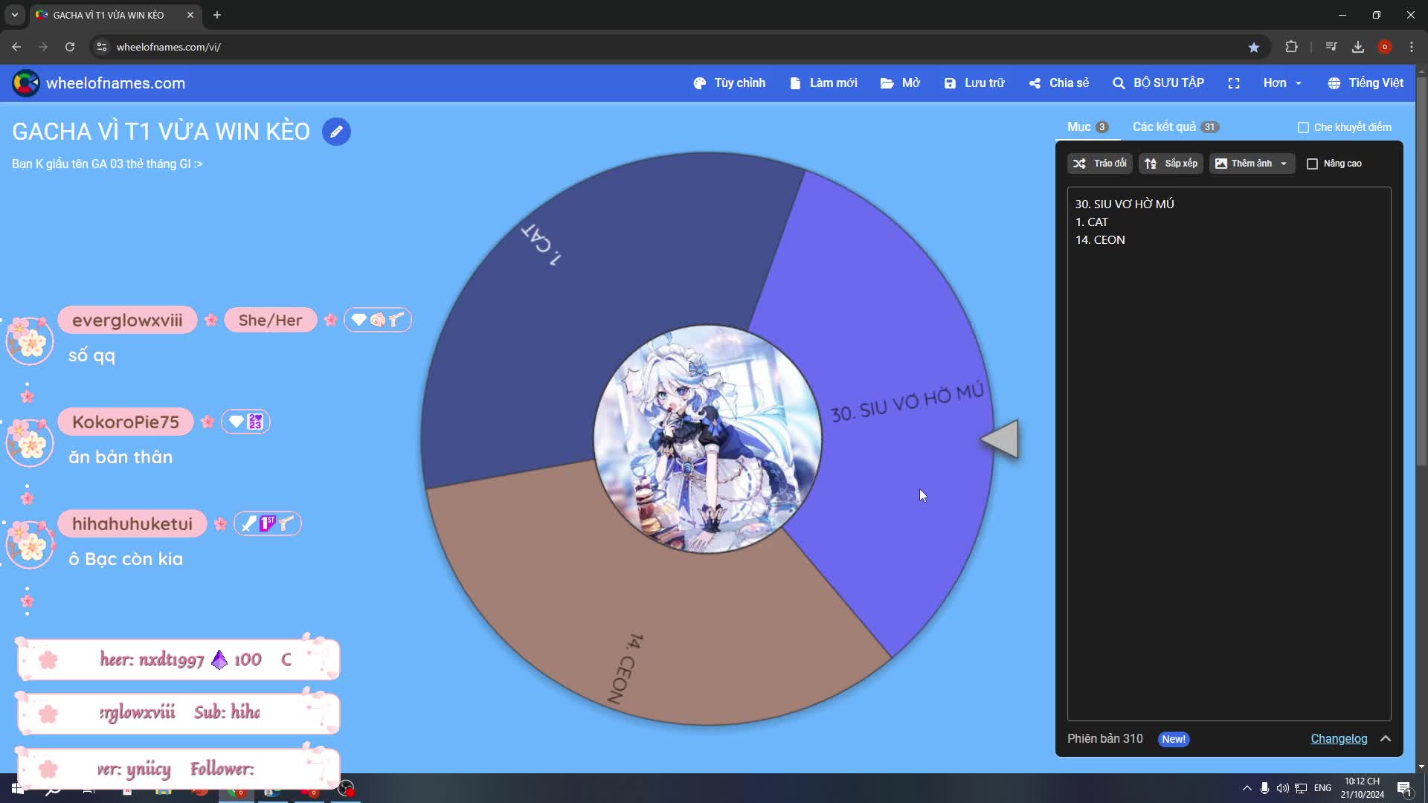Click the '1. CAT' entry line
This screenshot has height=803, width=1428.
coord(1091,222)
